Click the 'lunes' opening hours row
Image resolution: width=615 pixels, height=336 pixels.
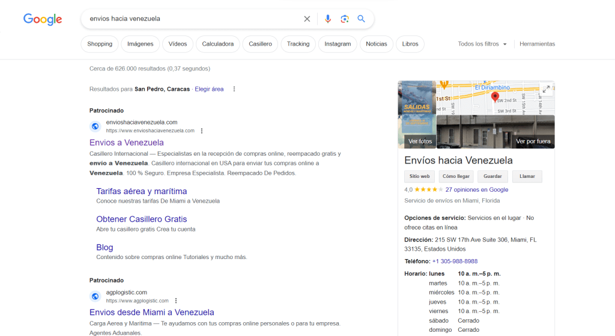coord(465,273)
